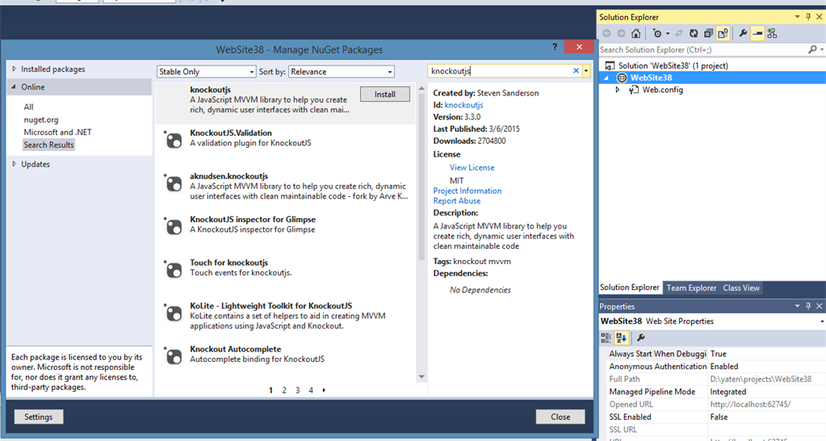Image resolution: width=826 pixels, height=441 pixels.
Task: Click the Close button in NuGet dialog
Action: pyautogui.click(x=560, y=417)
